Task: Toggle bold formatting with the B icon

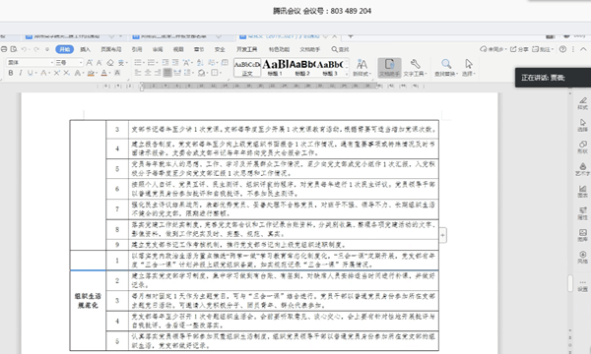Action: click(11, 73)
